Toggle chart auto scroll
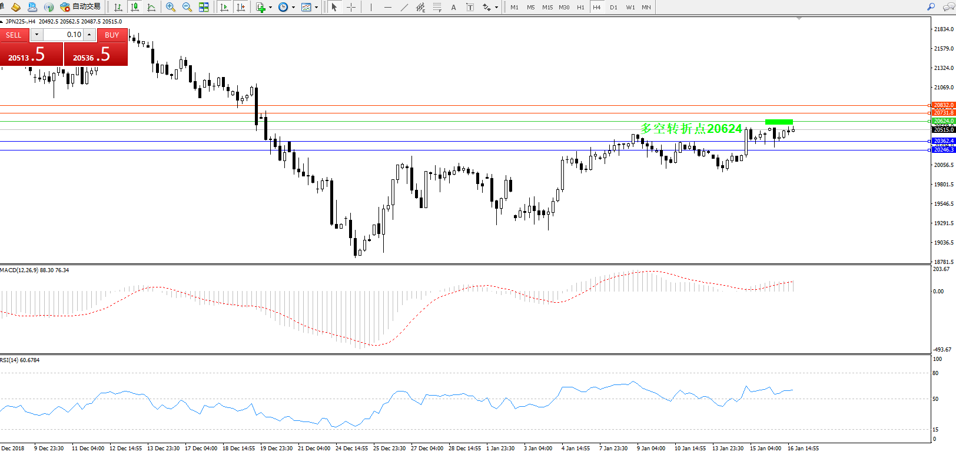Viewport: 956px width, 455px height. point(224,7)
